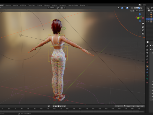Viewport: 153px width, 115px height.
Task: Play the animation forward
Action: click(x=60, y=106)
